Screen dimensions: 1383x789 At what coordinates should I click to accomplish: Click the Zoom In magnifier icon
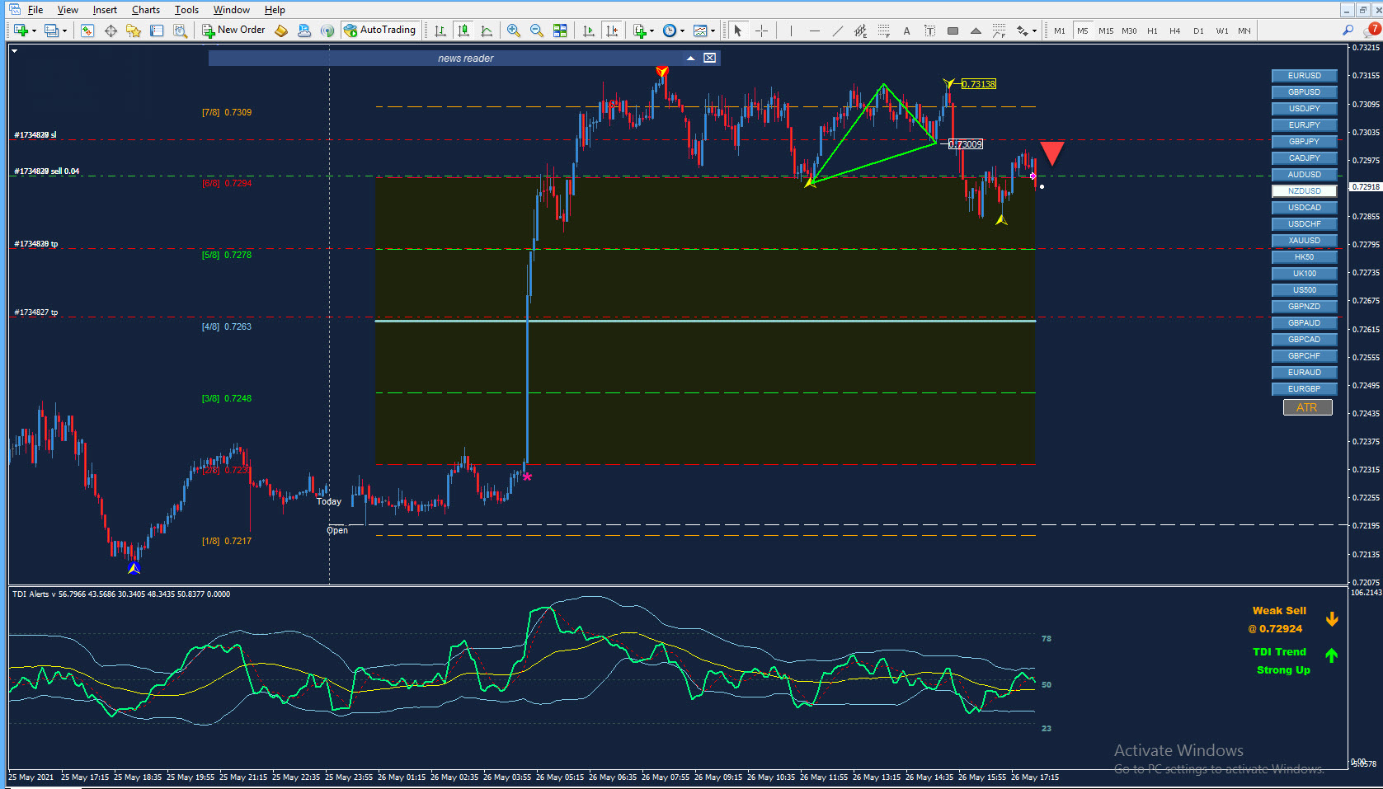coord(514,31)
